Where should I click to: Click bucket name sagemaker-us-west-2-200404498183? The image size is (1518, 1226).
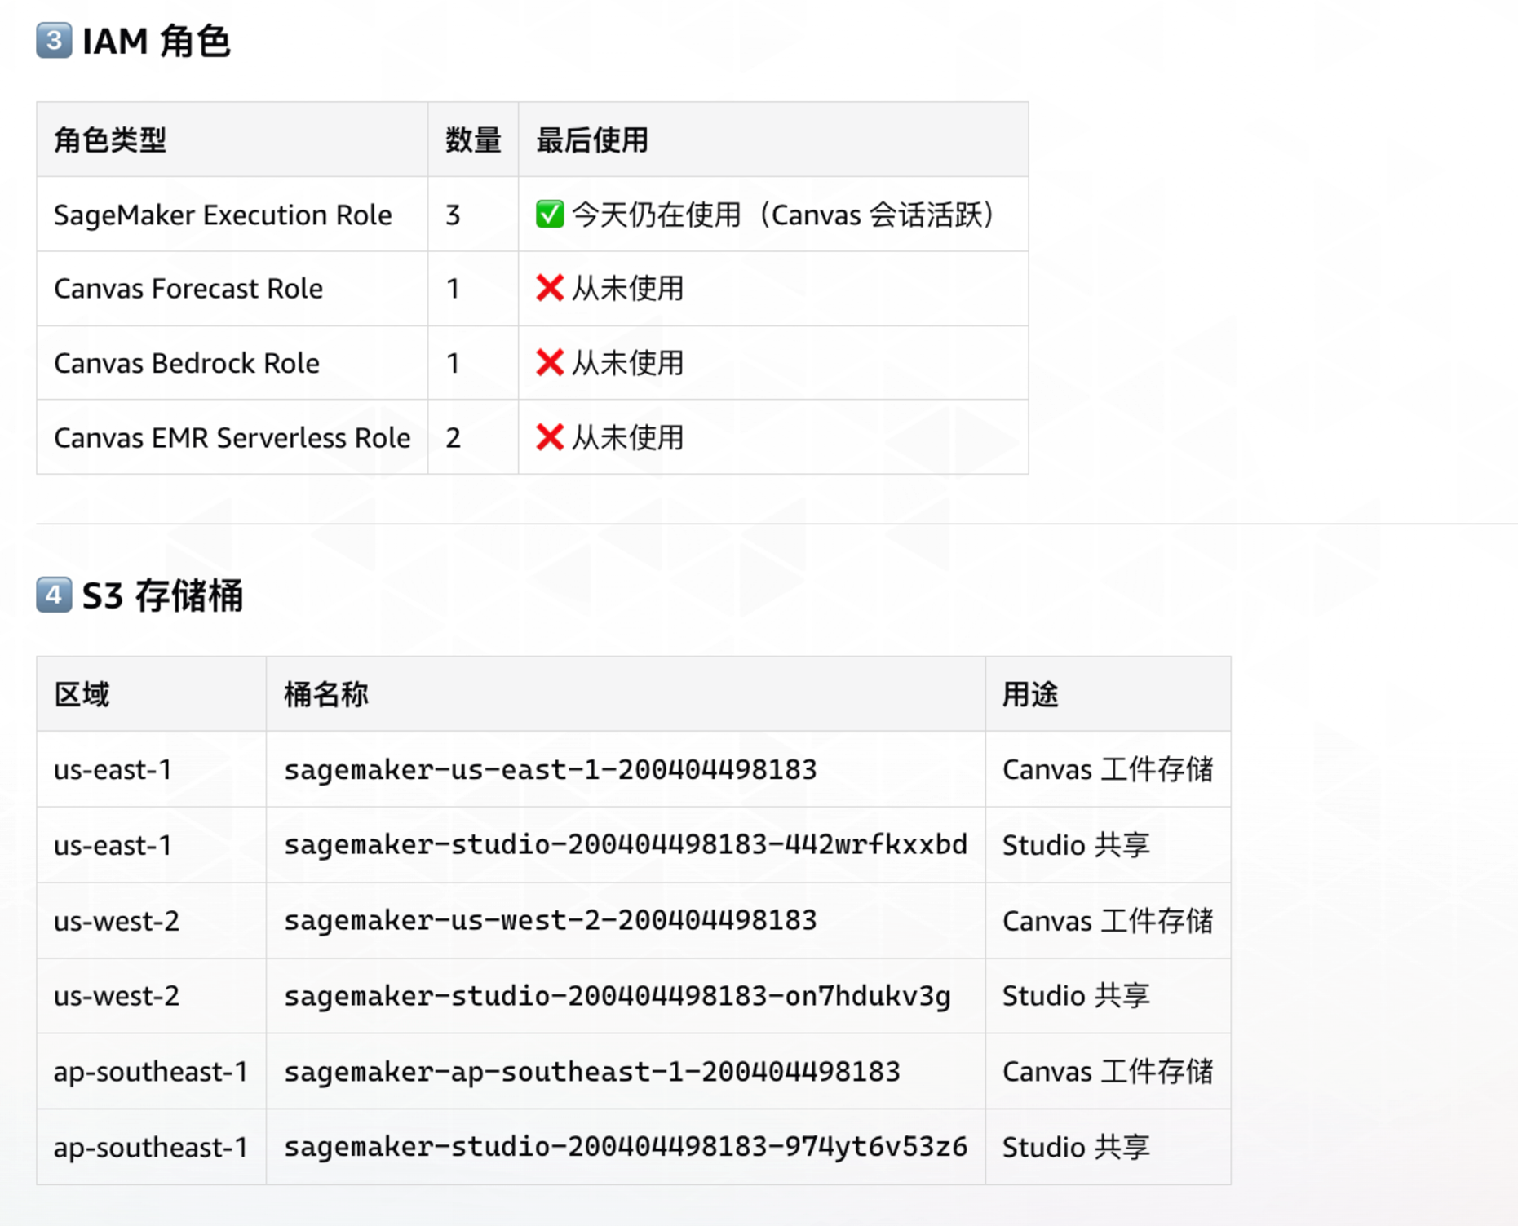point(551,920)
